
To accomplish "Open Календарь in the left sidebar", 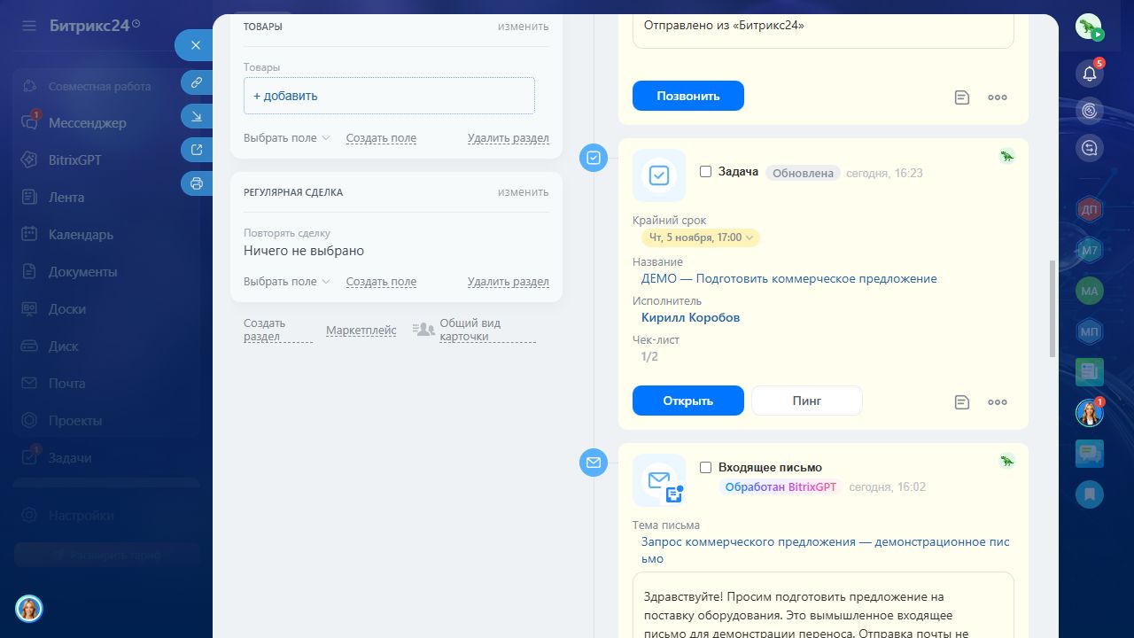I will [x=81, y=235].
